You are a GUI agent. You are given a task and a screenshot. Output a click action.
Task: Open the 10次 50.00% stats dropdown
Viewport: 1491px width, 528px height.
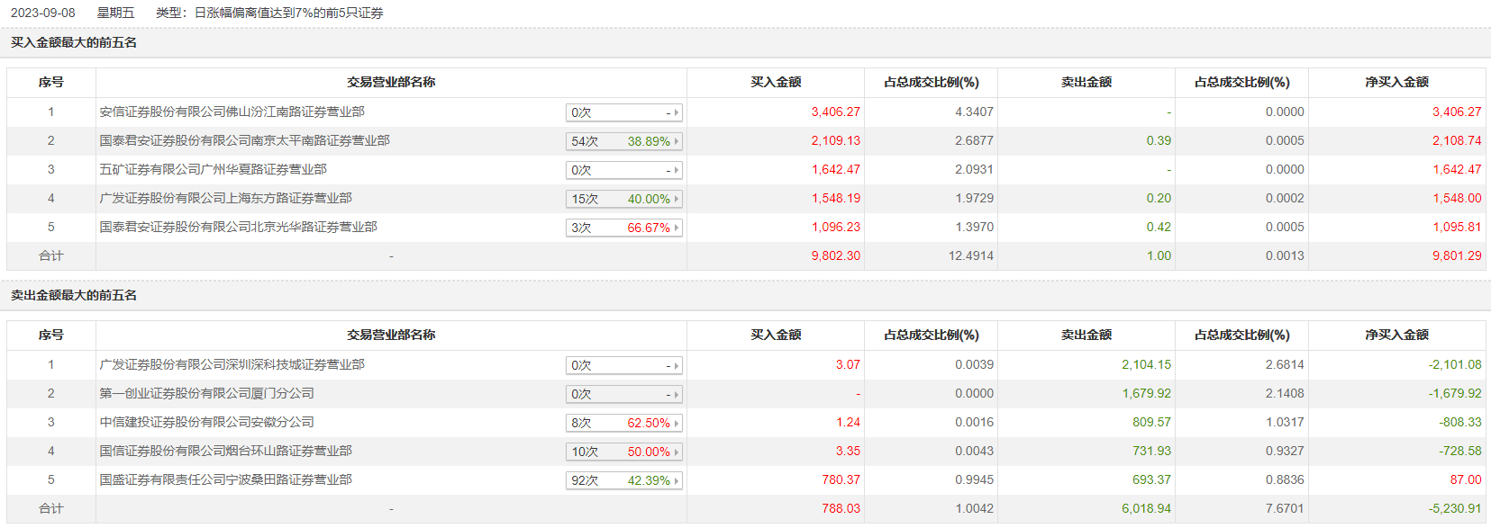coord(623,452)
